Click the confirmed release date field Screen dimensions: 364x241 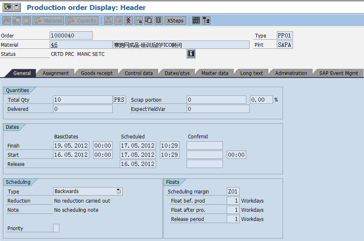(205, 164)
